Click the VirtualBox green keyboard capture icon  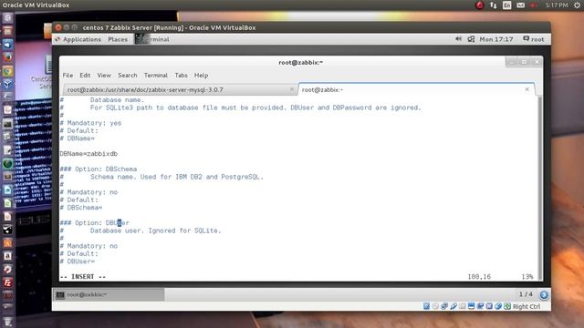[507, 306]
